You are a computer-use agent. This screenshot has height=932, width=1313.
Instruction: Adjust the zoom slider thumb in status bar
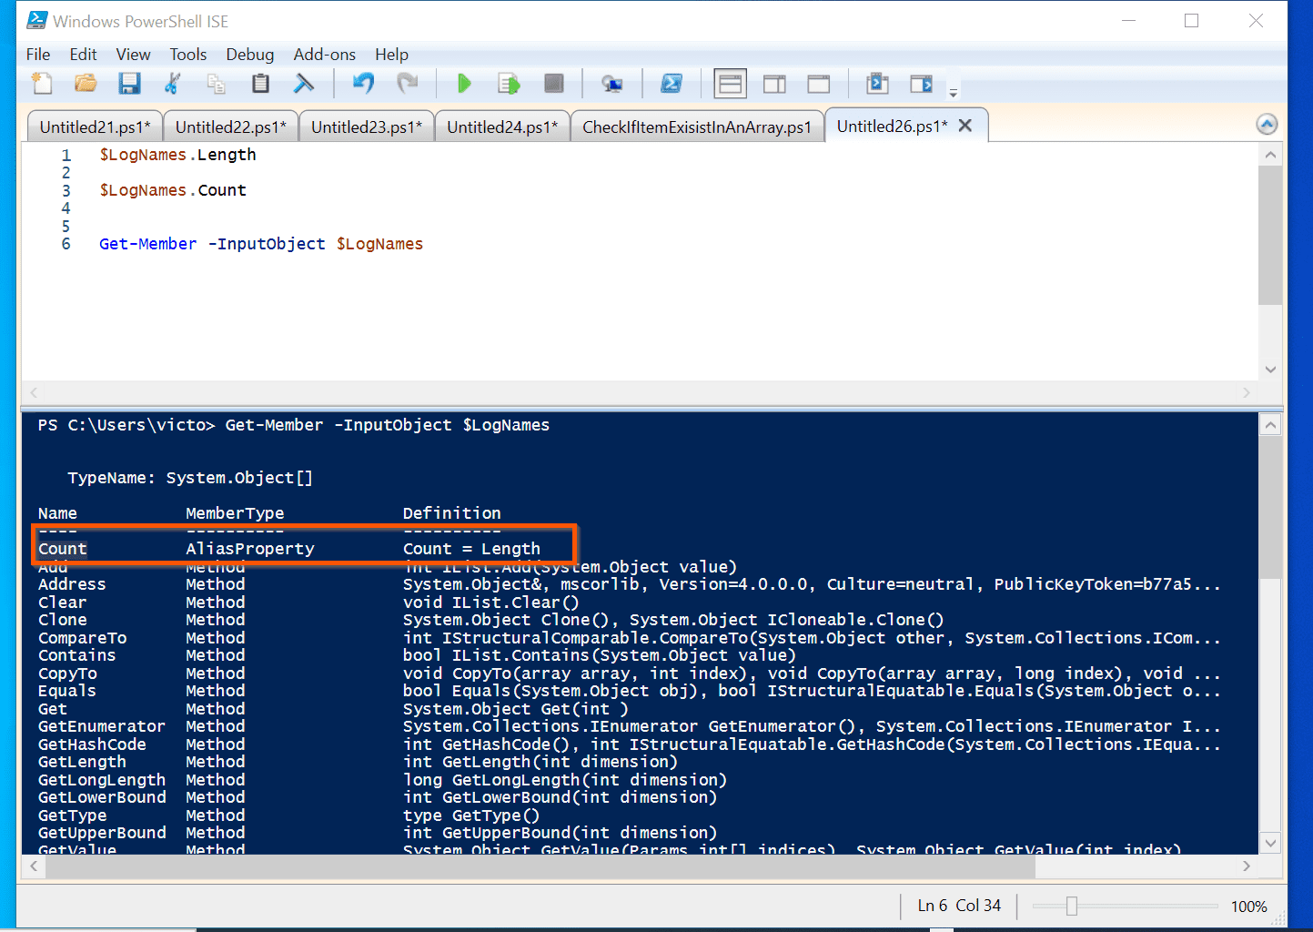point(1072,906)
